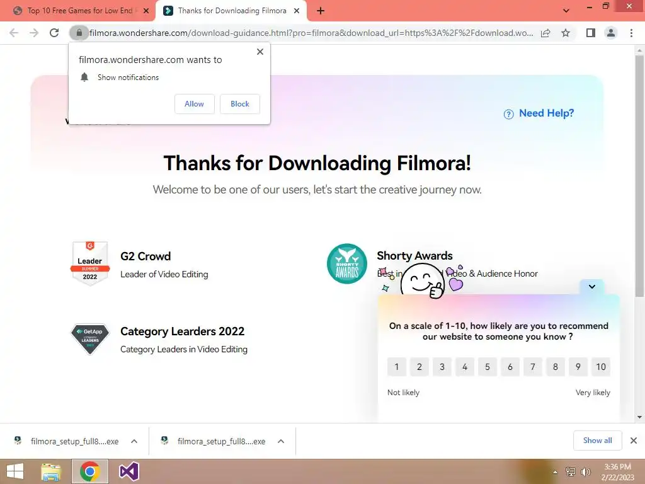645x484 pixels.
Task: Switch to Top 10 Free Games tab
Action: point(79,11)
